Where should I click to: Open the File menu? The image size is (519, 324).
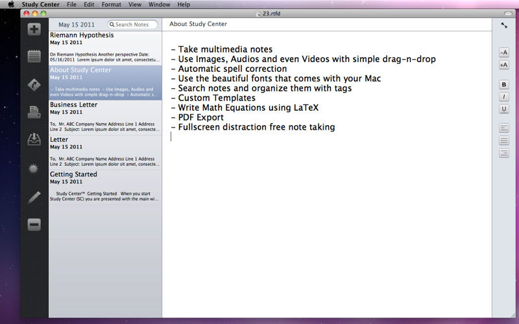[x=71, y=5]
